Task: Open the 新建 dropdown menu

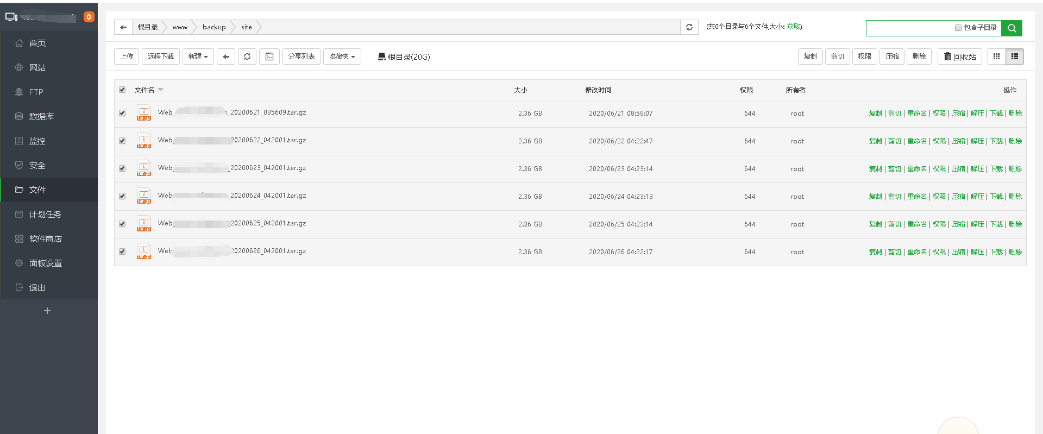Action: coord(198,56)
